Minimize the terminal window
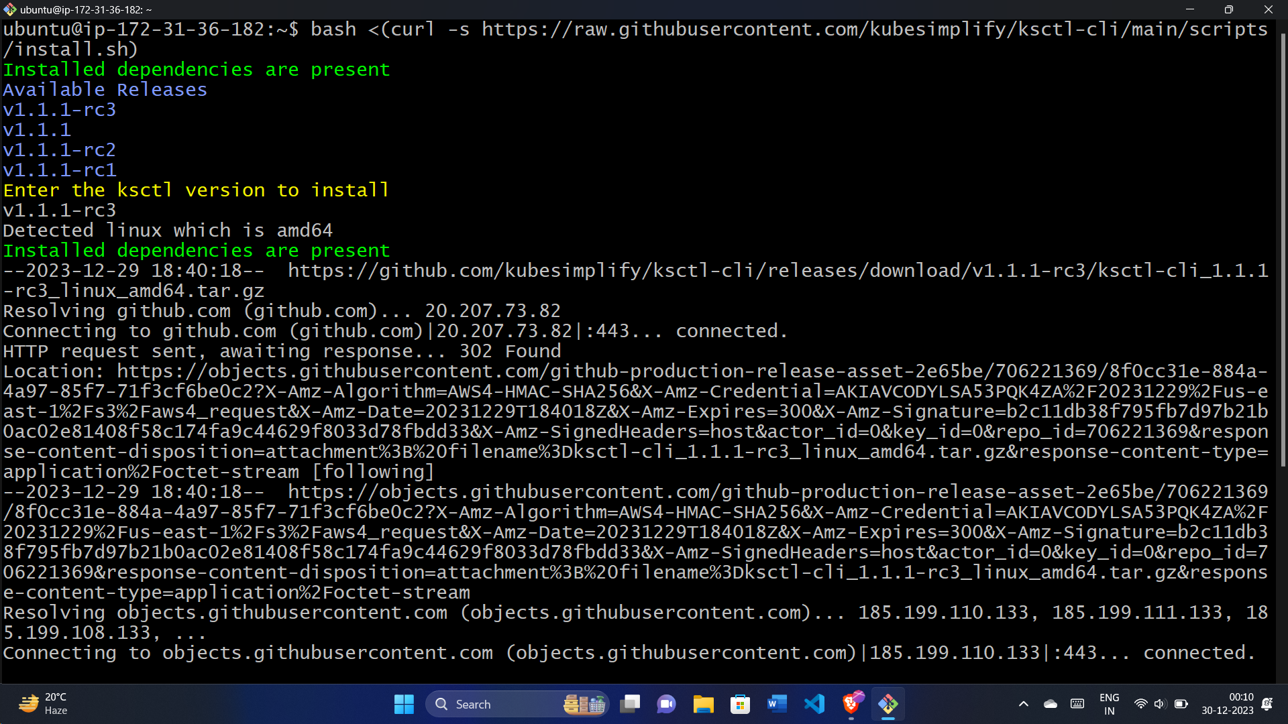 [1190, 9]
